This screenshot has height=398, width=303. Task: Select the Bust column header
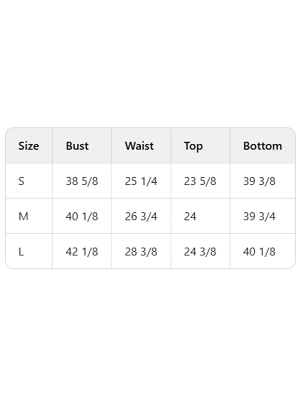click(77, 146)
